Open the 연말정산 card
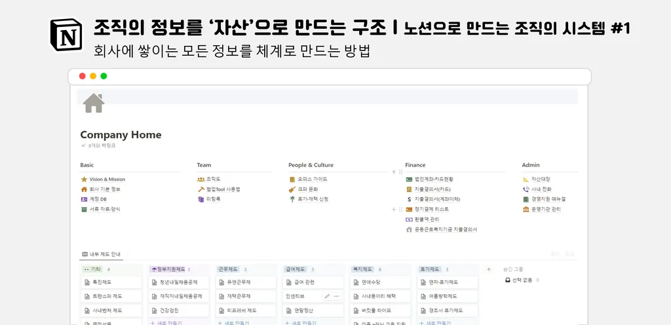The height and width of the screenshot is (325, 671). (x=313, y=311)
